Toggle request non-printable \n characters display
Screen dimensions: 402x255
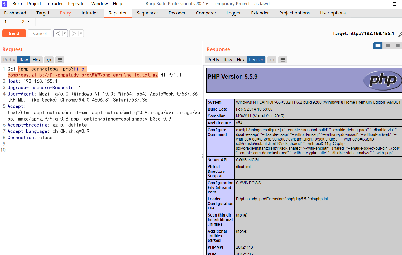(x=49, y=60)
